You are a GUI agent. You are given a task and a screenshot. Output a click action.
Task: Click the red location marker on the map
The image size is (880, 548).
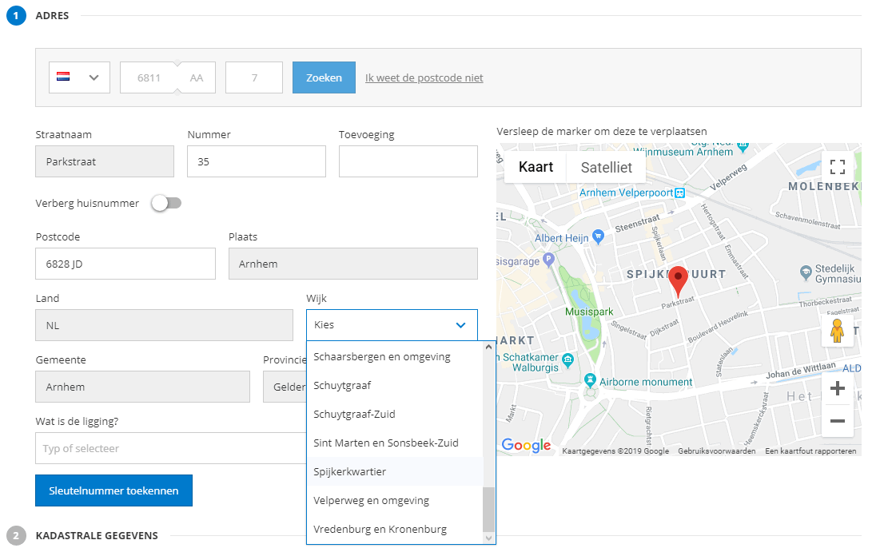[x=678, y=281]
